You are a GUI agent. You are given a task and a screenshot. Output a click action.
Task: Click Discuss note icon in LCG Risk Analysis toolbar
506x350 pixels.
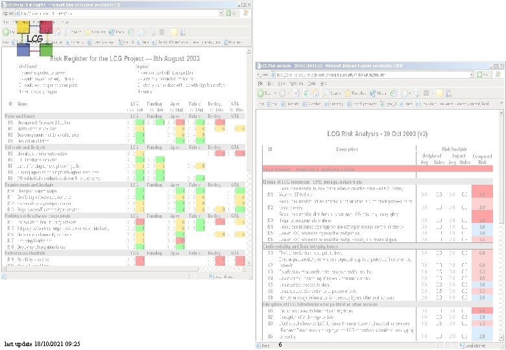(x=439, y=94)
